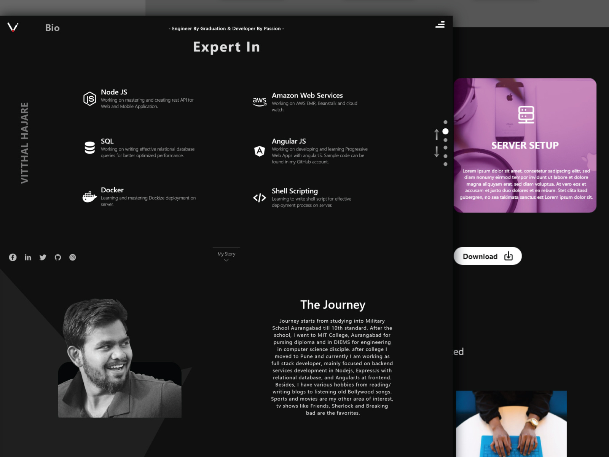
Task: Select the first pagination dot
Action: [x=445, y=122]
